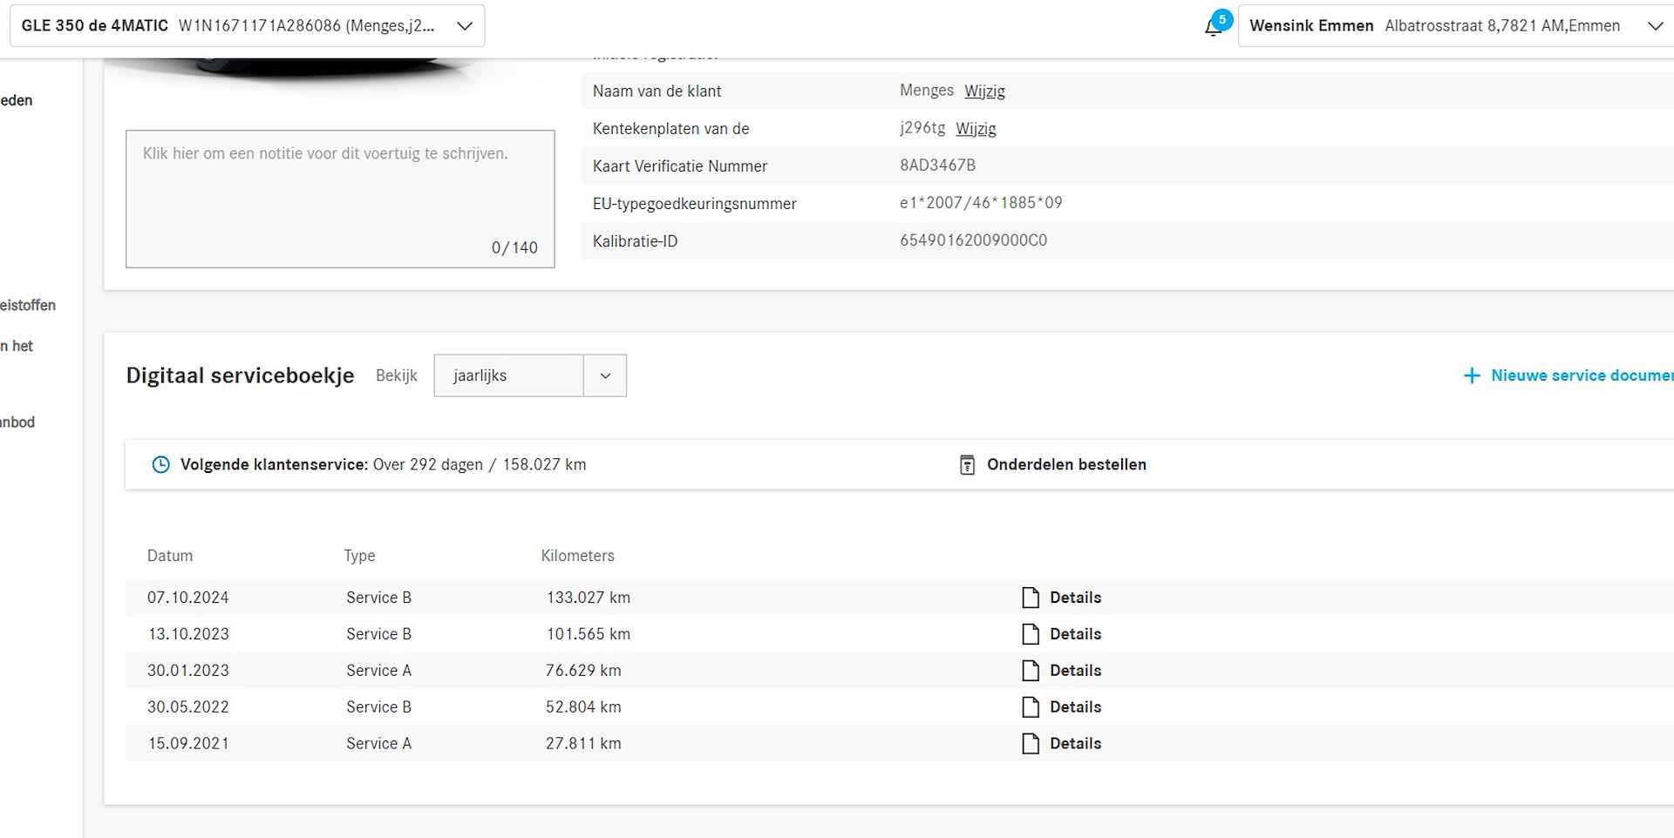Image resolution: width=1674 pixels, height=838 pixels.
Task: Click document icon in the 30.05.2022 row
Action: [1031, 707]
